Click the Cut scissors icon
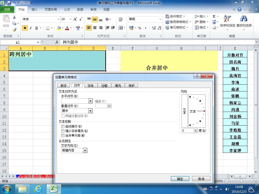 coord(14,17)
